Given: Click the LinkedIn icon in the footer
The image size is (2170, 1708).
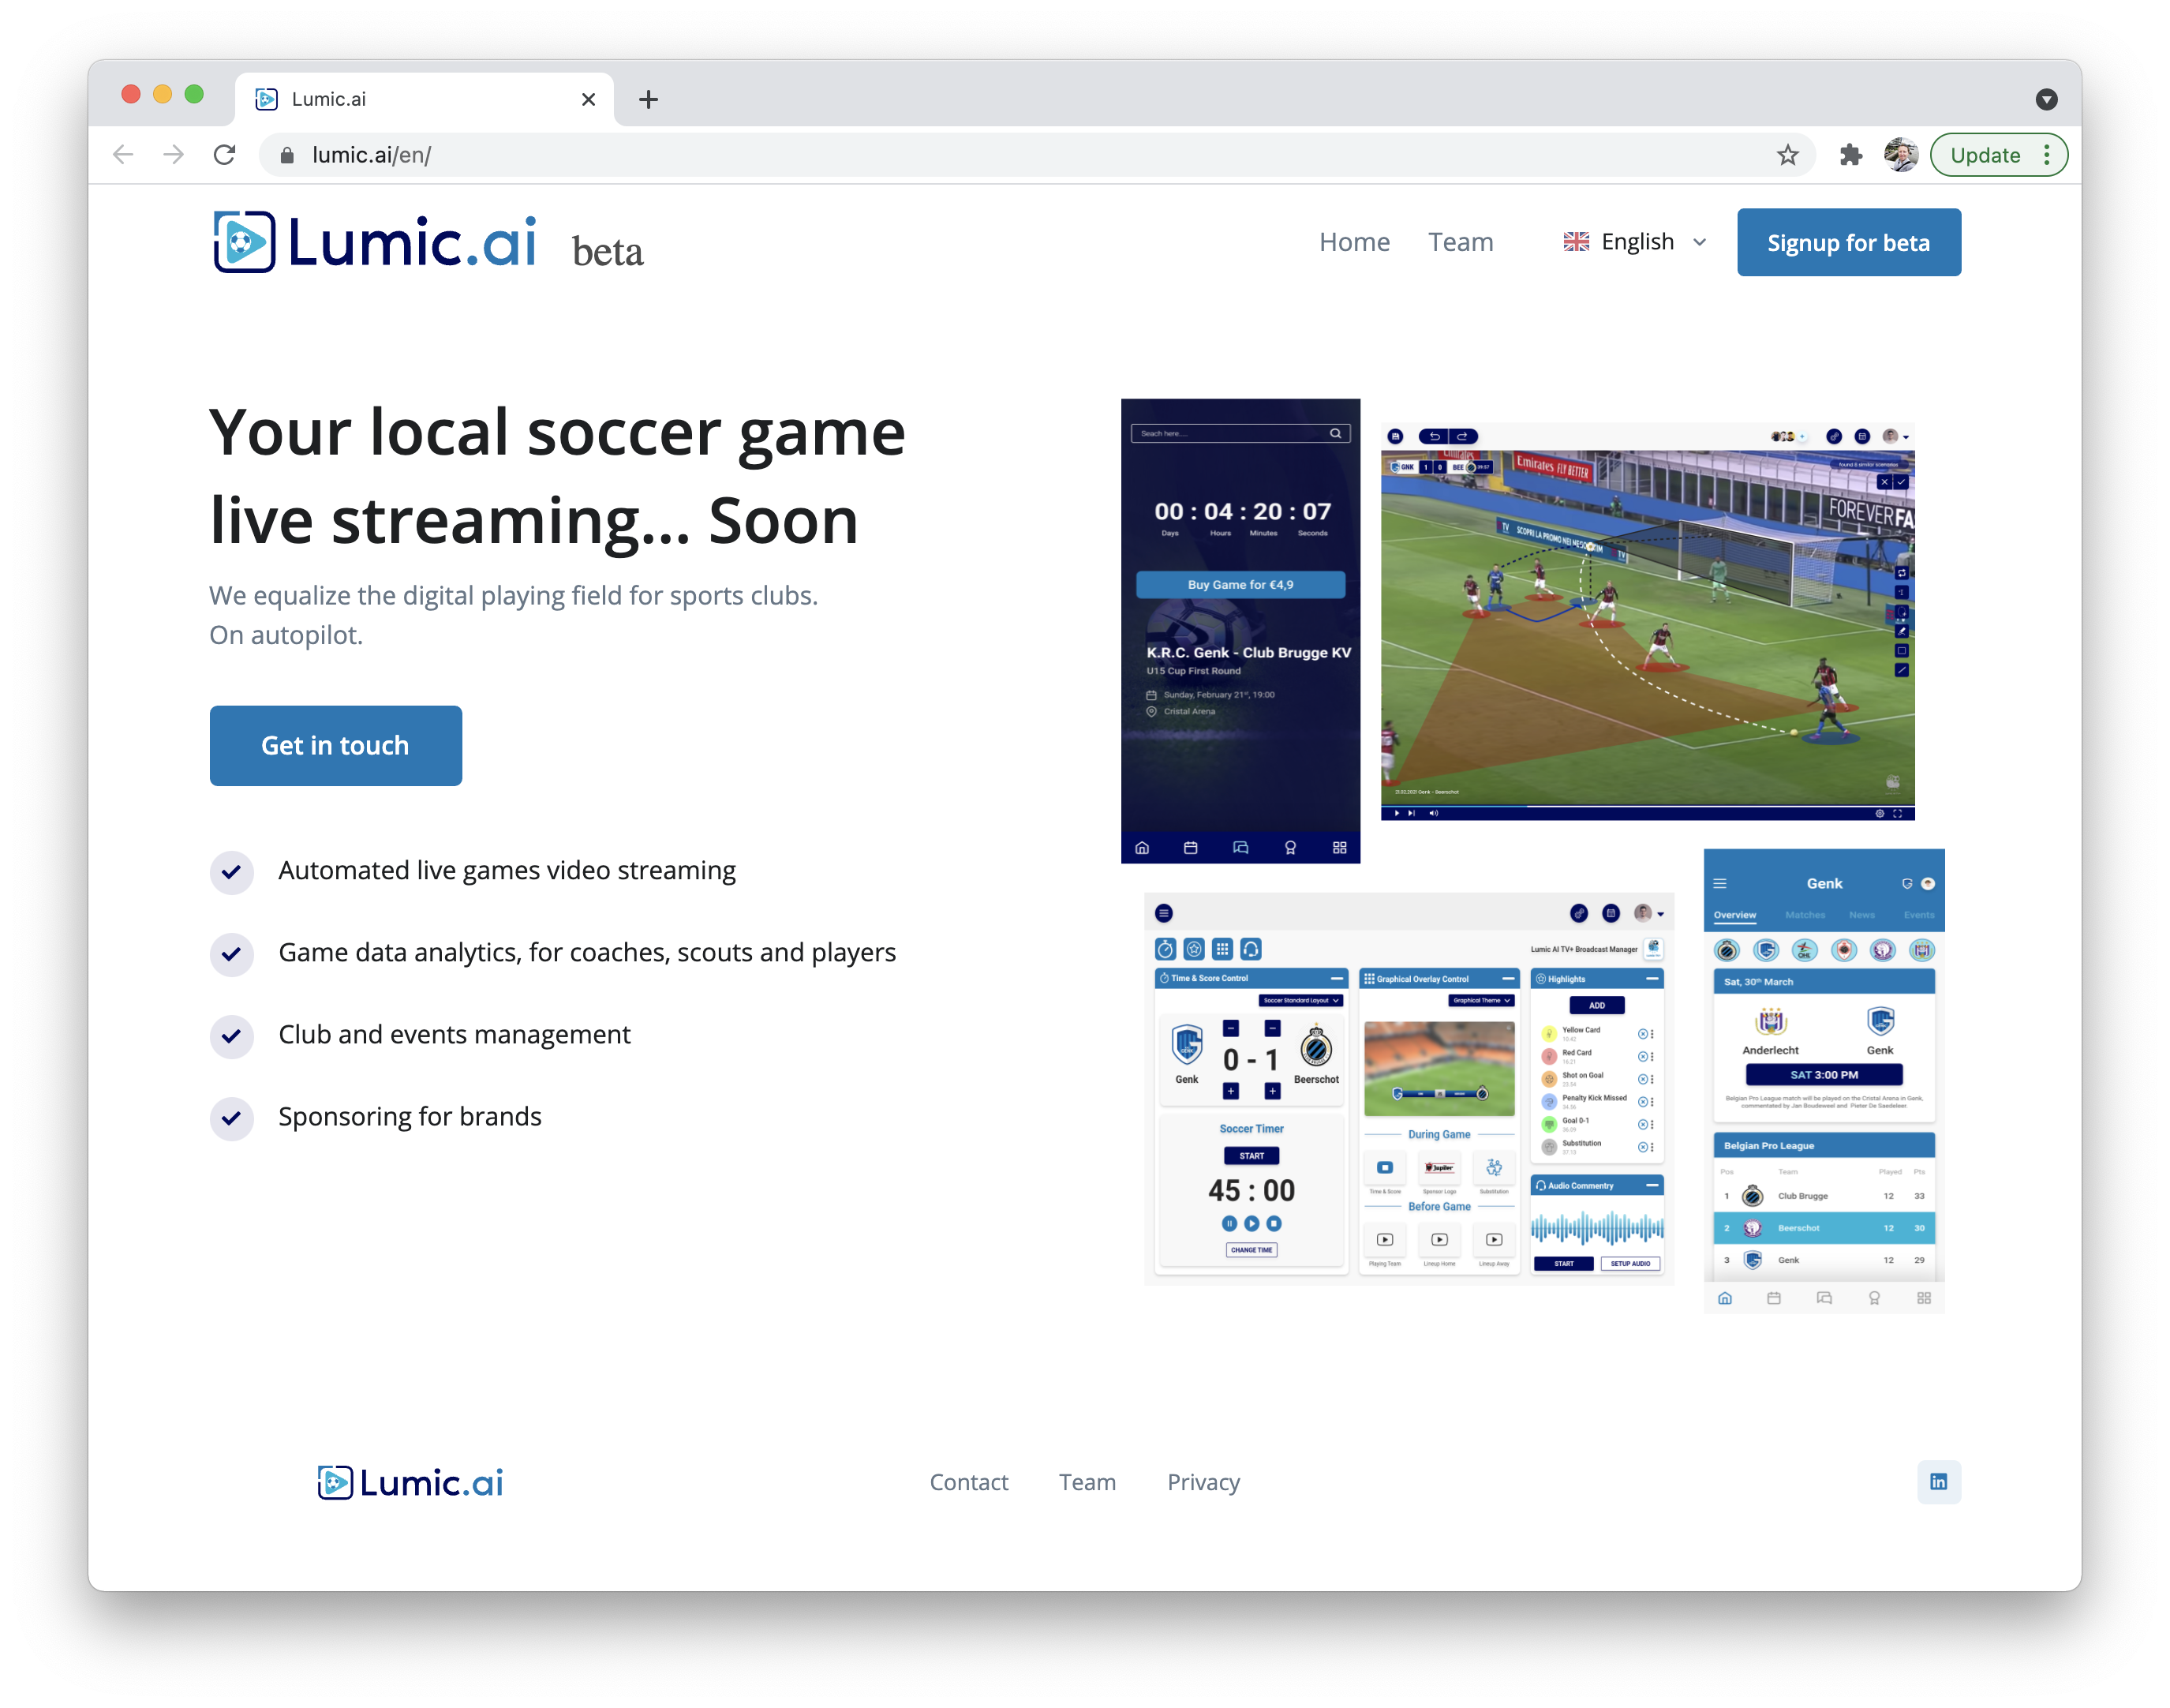Looking at the screenshot, I should click(1938, 1481).
